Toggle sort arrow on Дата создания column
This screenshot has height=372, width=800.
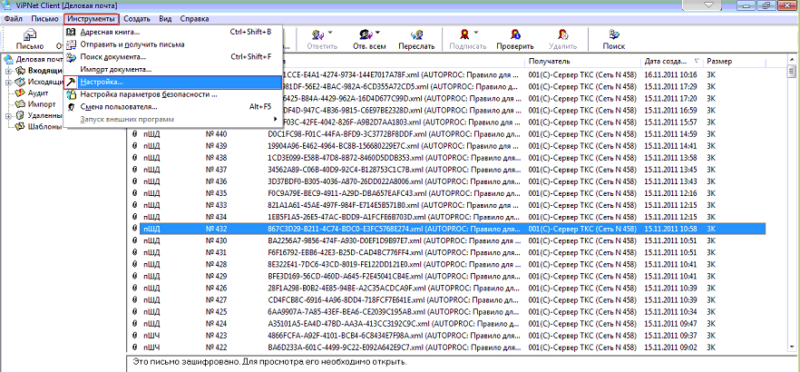point(697,61)
